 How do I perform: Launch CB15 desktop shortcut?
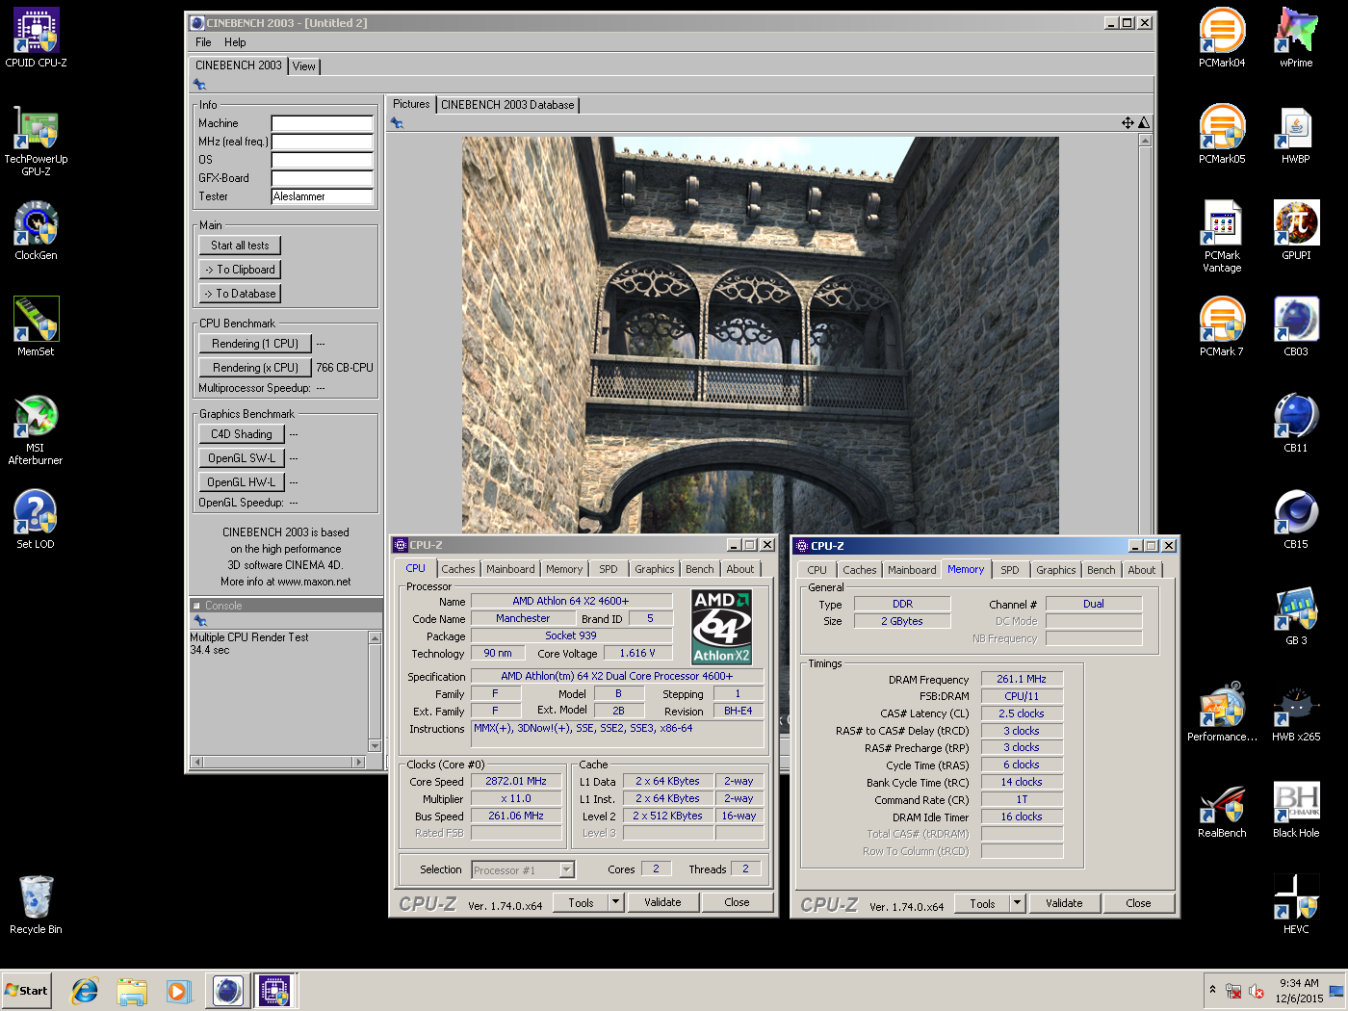click(1296, 520)
